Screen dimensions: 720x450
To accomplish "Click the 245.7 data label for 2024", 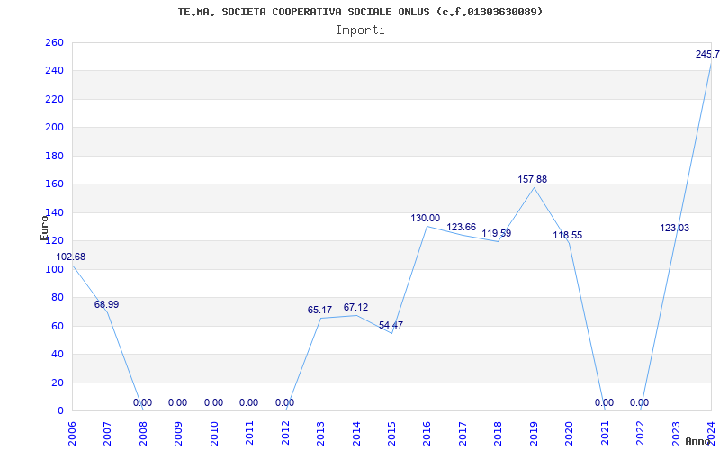I will coord(706,55).
